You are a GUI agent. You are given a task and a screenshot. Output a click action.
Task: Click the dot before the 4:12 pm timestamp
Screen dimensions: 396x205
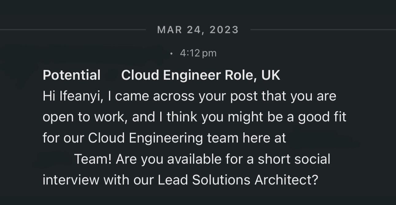pyautogui.click(x=171, y=54)
